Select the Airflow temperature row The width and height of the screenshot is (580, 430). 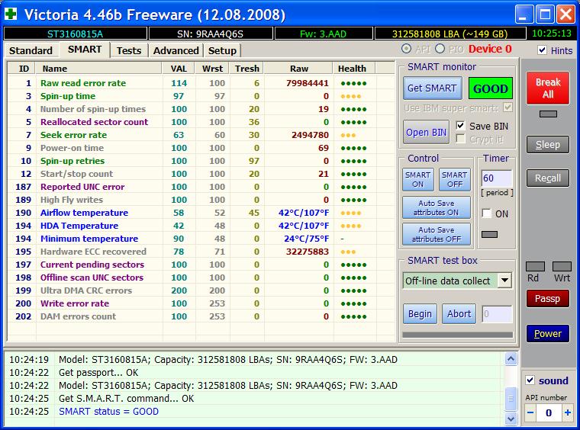[201, 213]
